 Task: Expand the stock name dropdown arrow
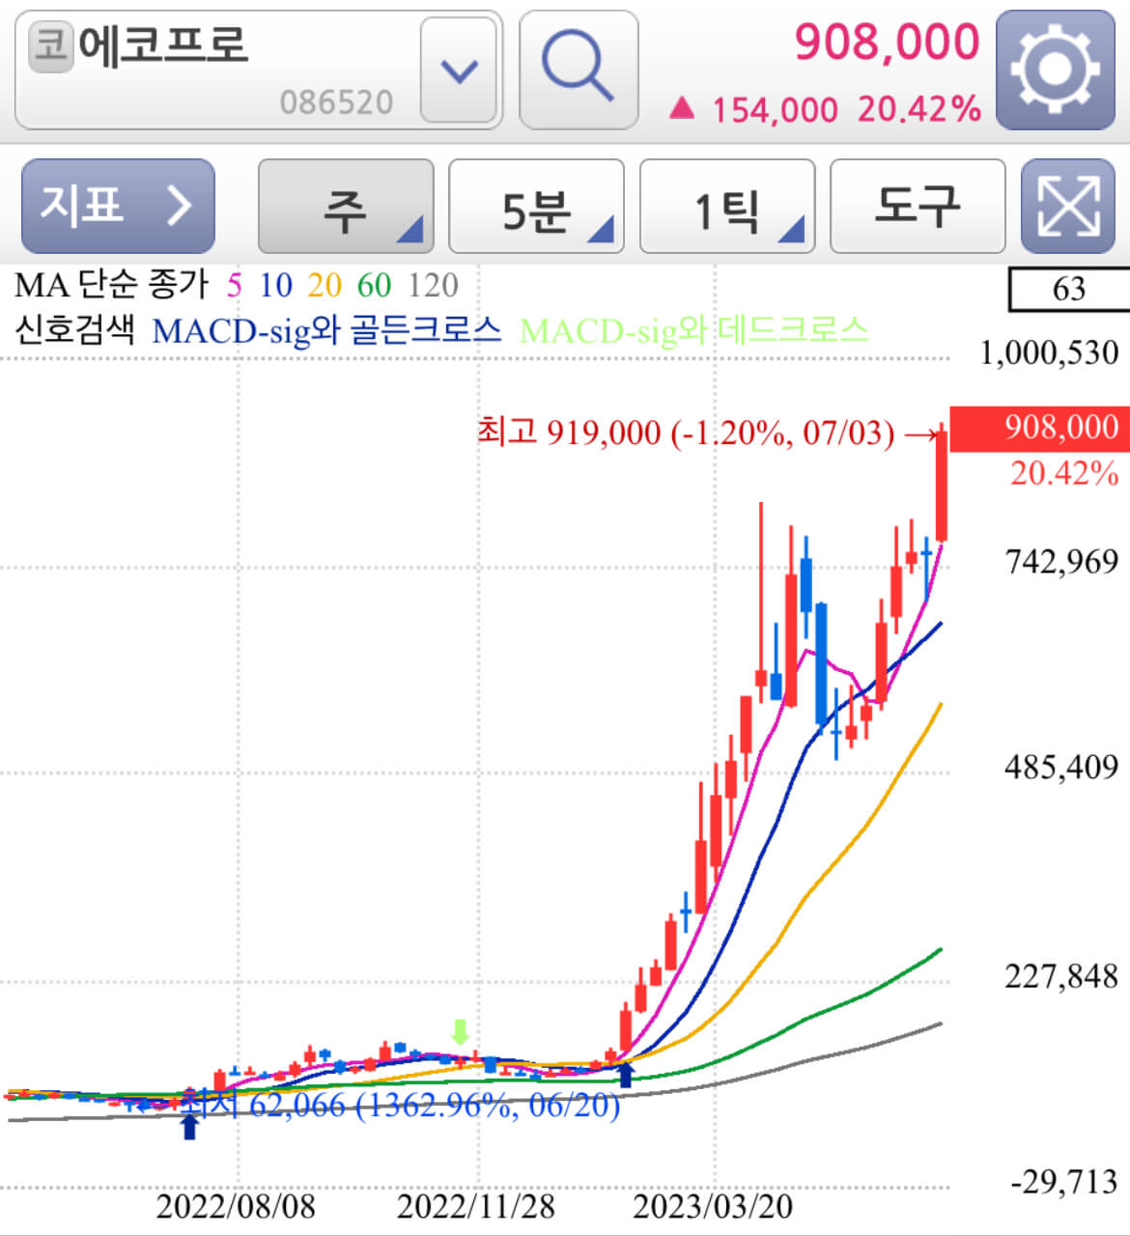pyautogui.click(x=459, y=70)
